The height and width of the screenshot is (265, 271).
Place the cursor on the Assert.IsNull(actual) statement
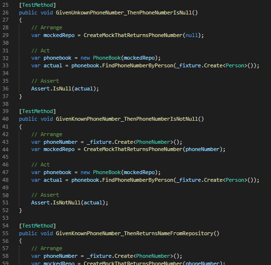pyautogui.click(x=65, y=88)
